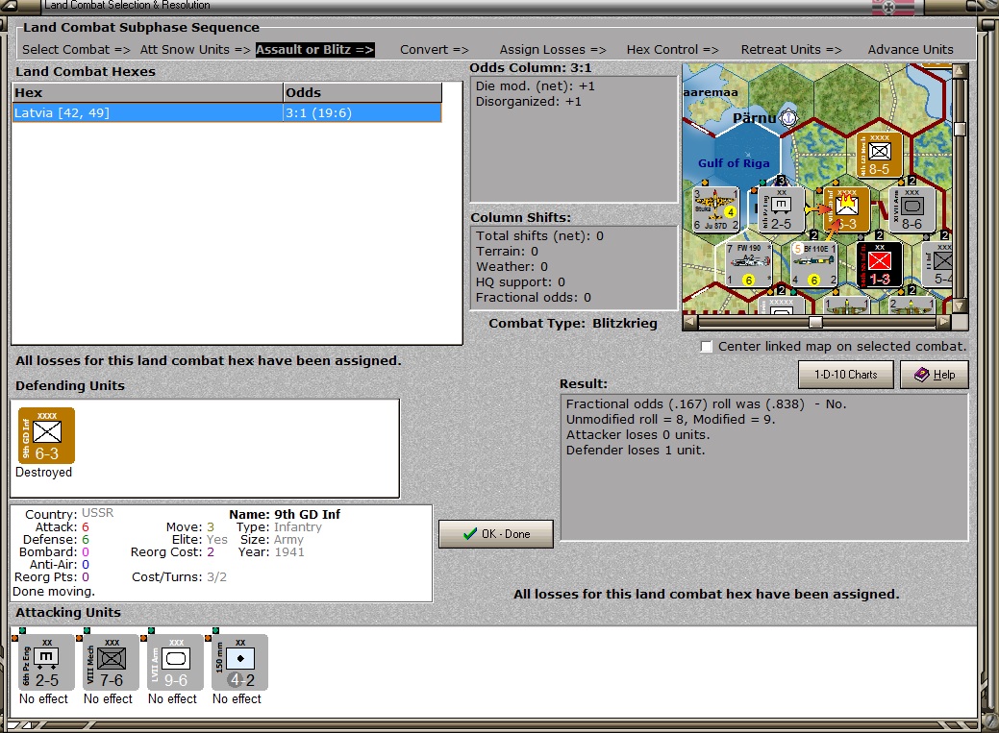The width and height of the screenshot is (999, 733).
Task: Click the 'Attack: 6' unit detail
Action: (62, 526)
